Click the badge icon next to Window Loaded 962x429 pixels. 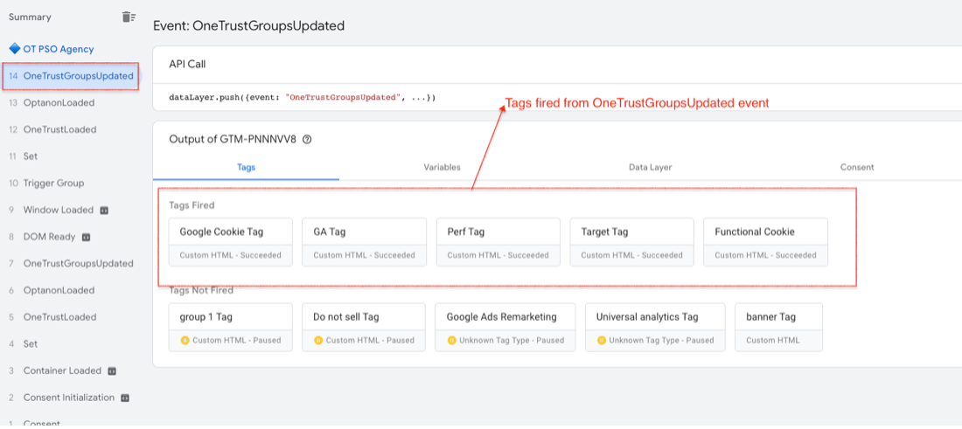[104, 211]
